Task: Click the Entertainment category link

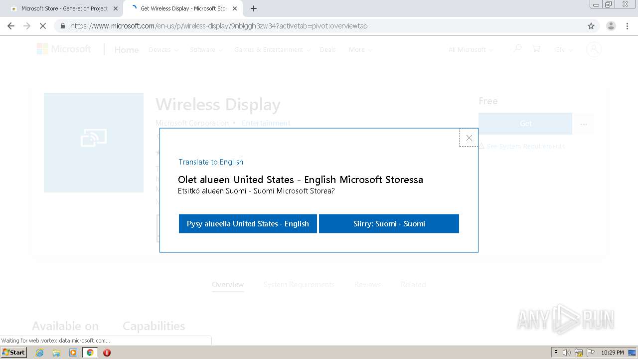Action: 266,123
